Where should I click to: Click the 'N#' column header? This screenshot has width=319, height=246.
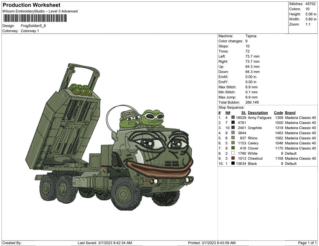(x=228, y=113)
